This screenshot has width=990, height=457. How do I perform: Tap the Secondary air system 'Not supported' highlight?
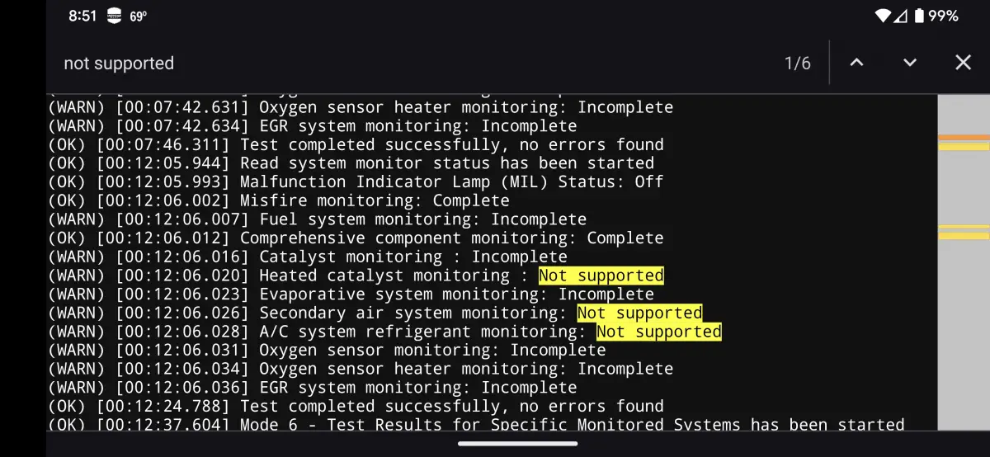coord(639,313)
